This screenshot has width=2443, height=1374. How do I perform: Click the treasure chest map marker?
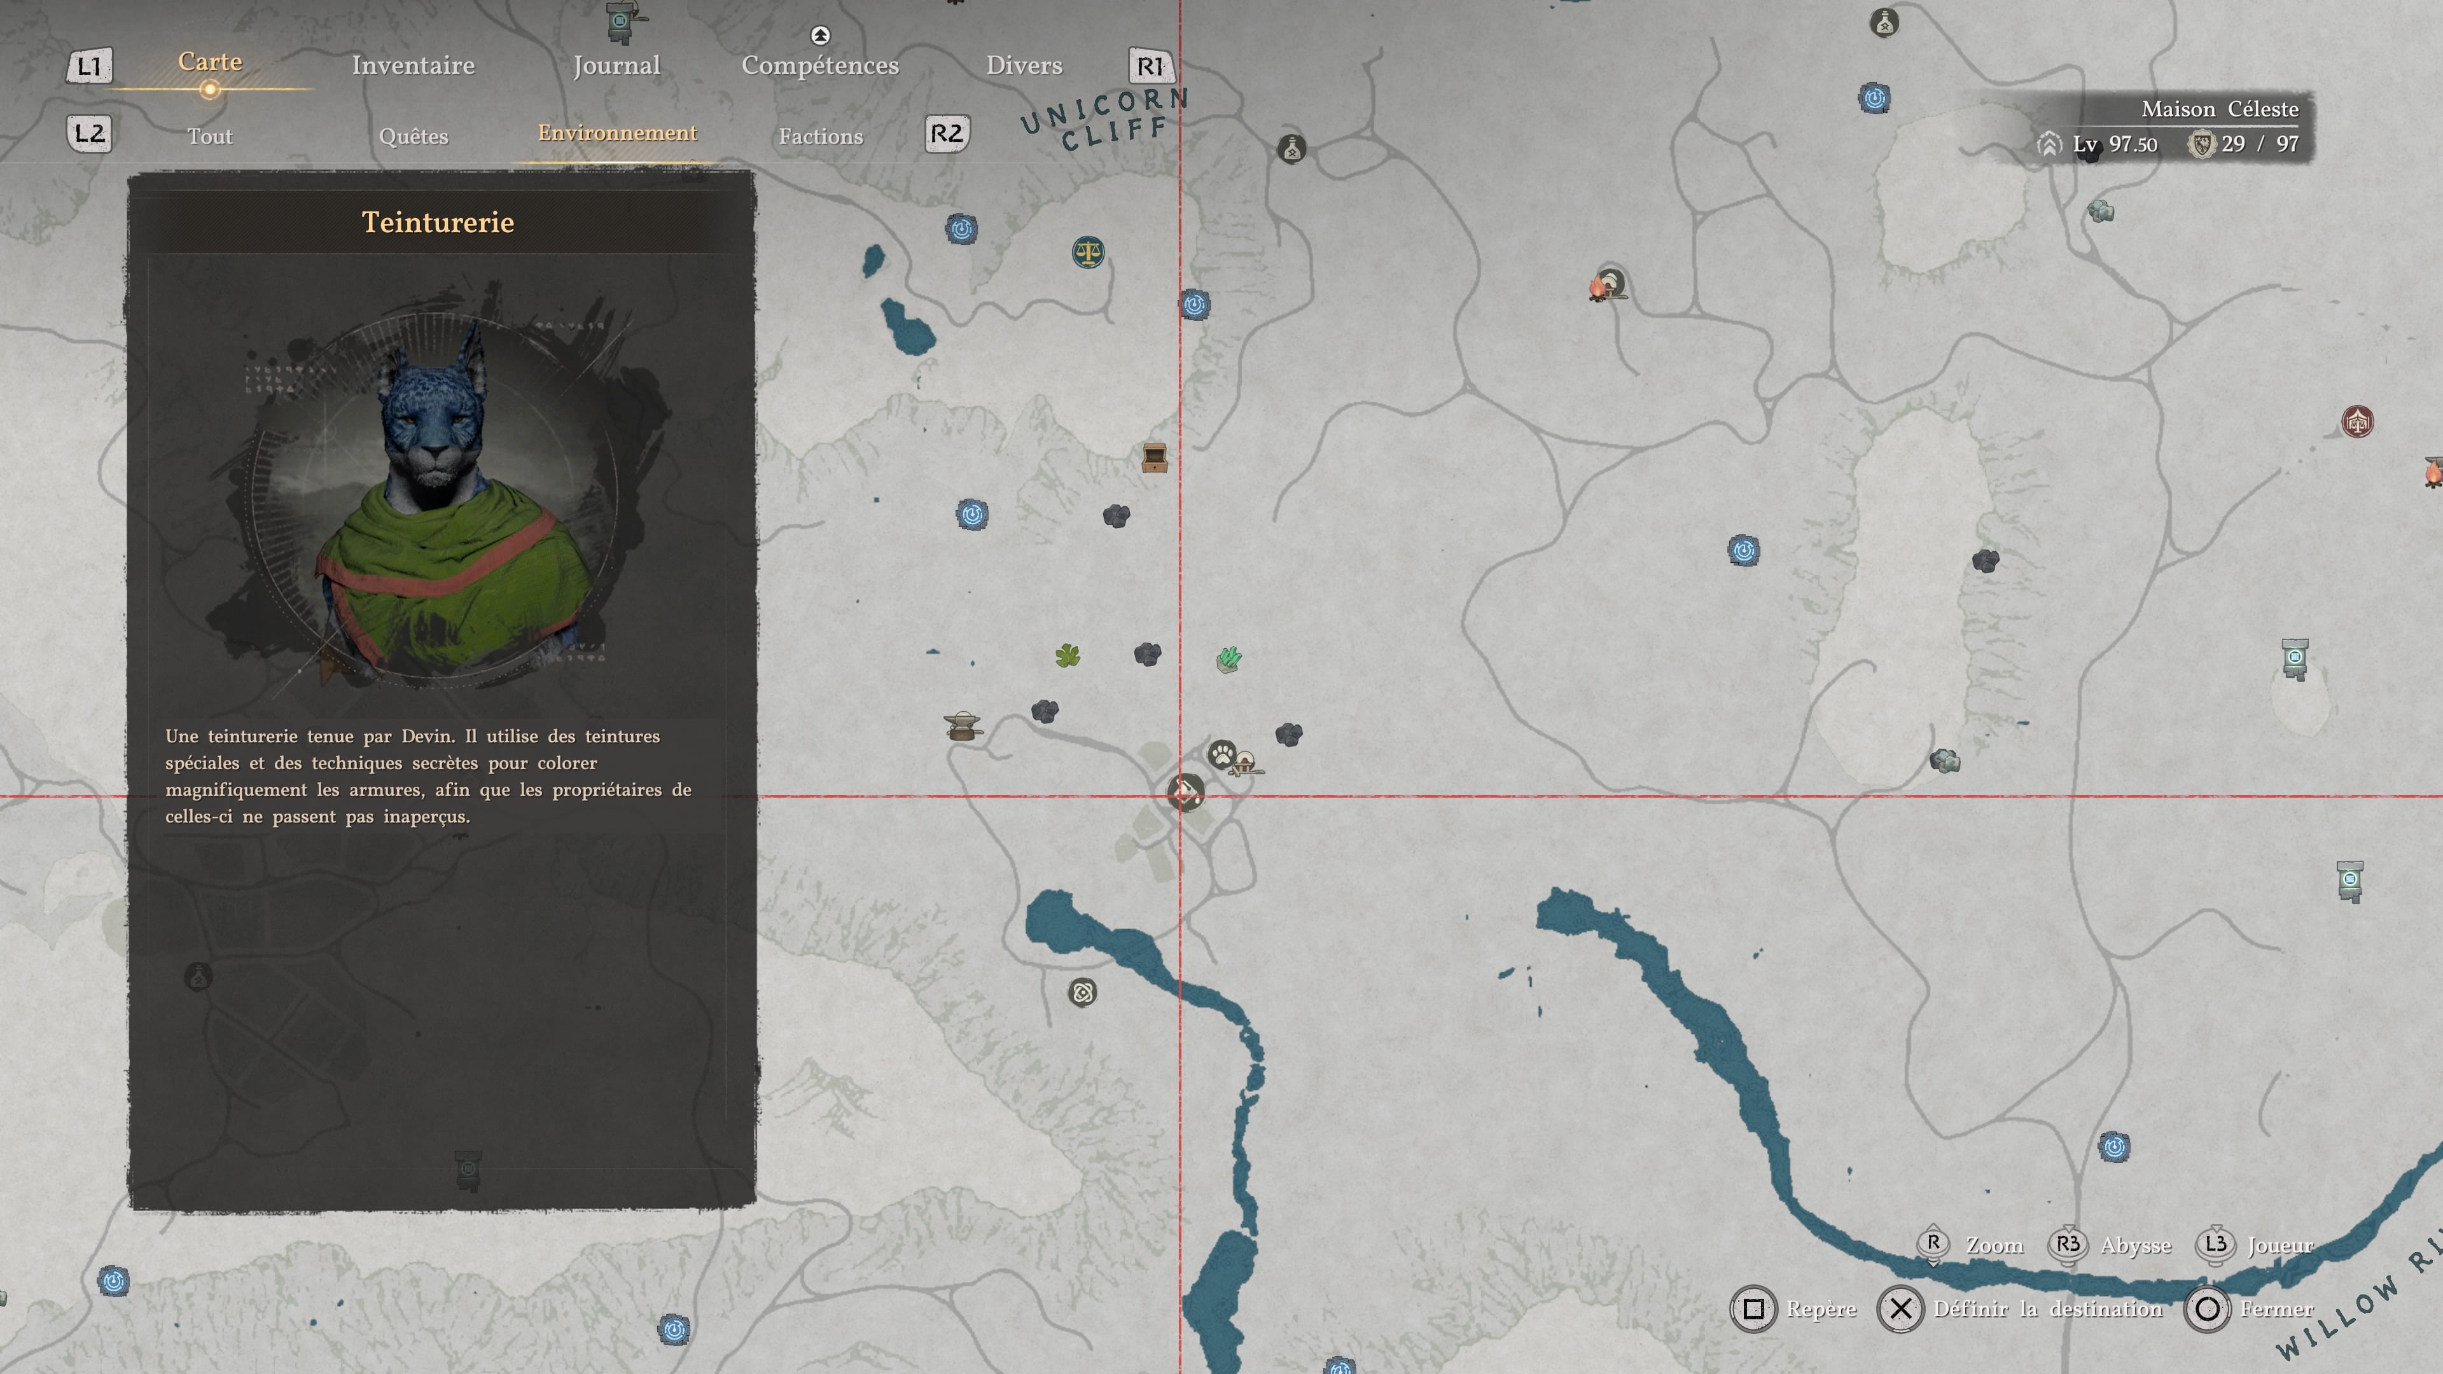tap(1154, 458)
